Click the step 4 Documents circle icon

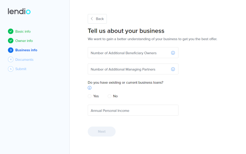(11, 59)
